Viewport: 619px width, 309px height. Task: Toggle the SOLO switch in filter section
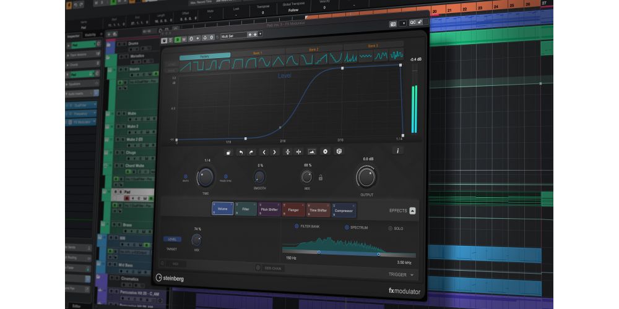coord(391,228)
